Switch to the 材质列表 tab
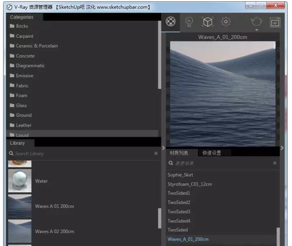 click(182, 153)
